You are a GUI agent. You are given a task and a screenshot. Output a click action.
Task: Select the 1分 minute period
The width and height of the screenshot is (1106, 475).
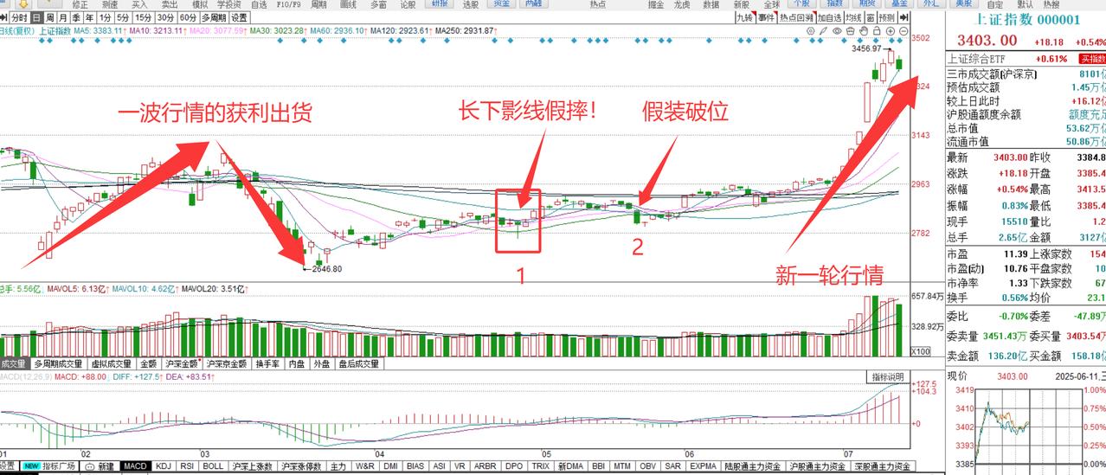point(105,17)
